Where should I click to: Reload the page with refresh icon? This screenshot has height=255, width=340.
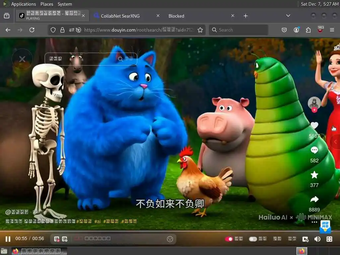[x=32, y=30]
